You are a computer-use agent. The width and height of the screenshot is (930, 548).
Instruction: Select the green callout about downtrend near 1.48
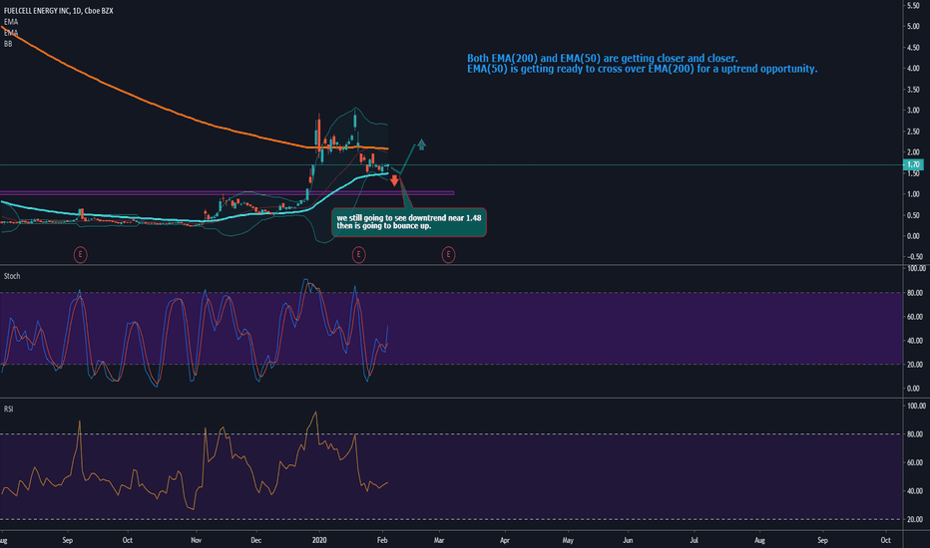pyautogui.click(x=409, y=222)
